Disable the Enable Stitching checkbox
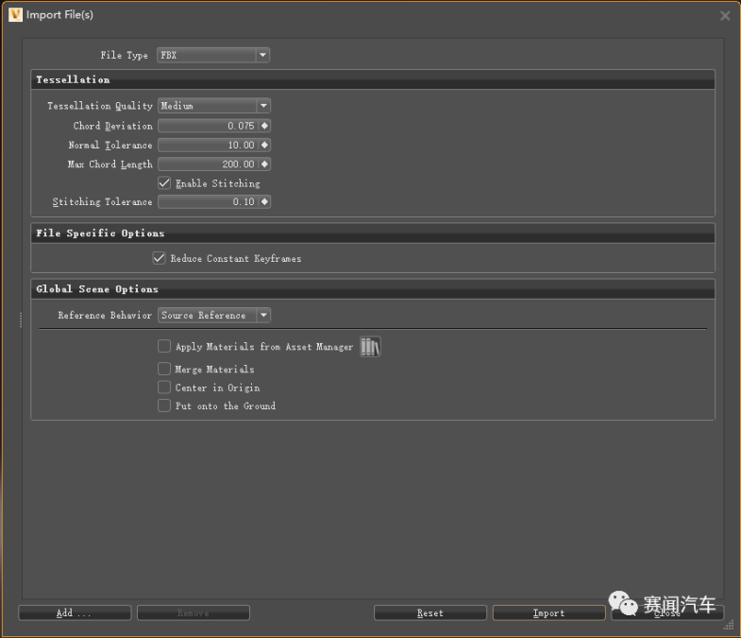This screenshot has height=638, width=741. pos(165,183)
